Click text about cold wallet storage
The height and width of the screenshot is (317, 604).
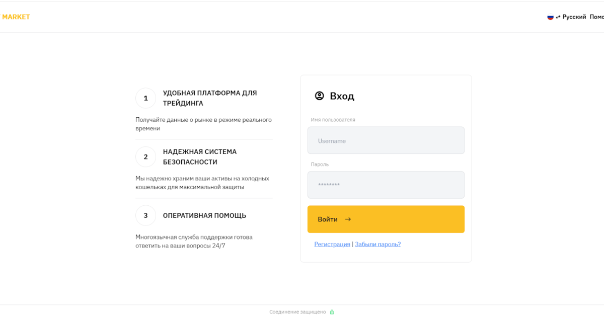point(202,183)
